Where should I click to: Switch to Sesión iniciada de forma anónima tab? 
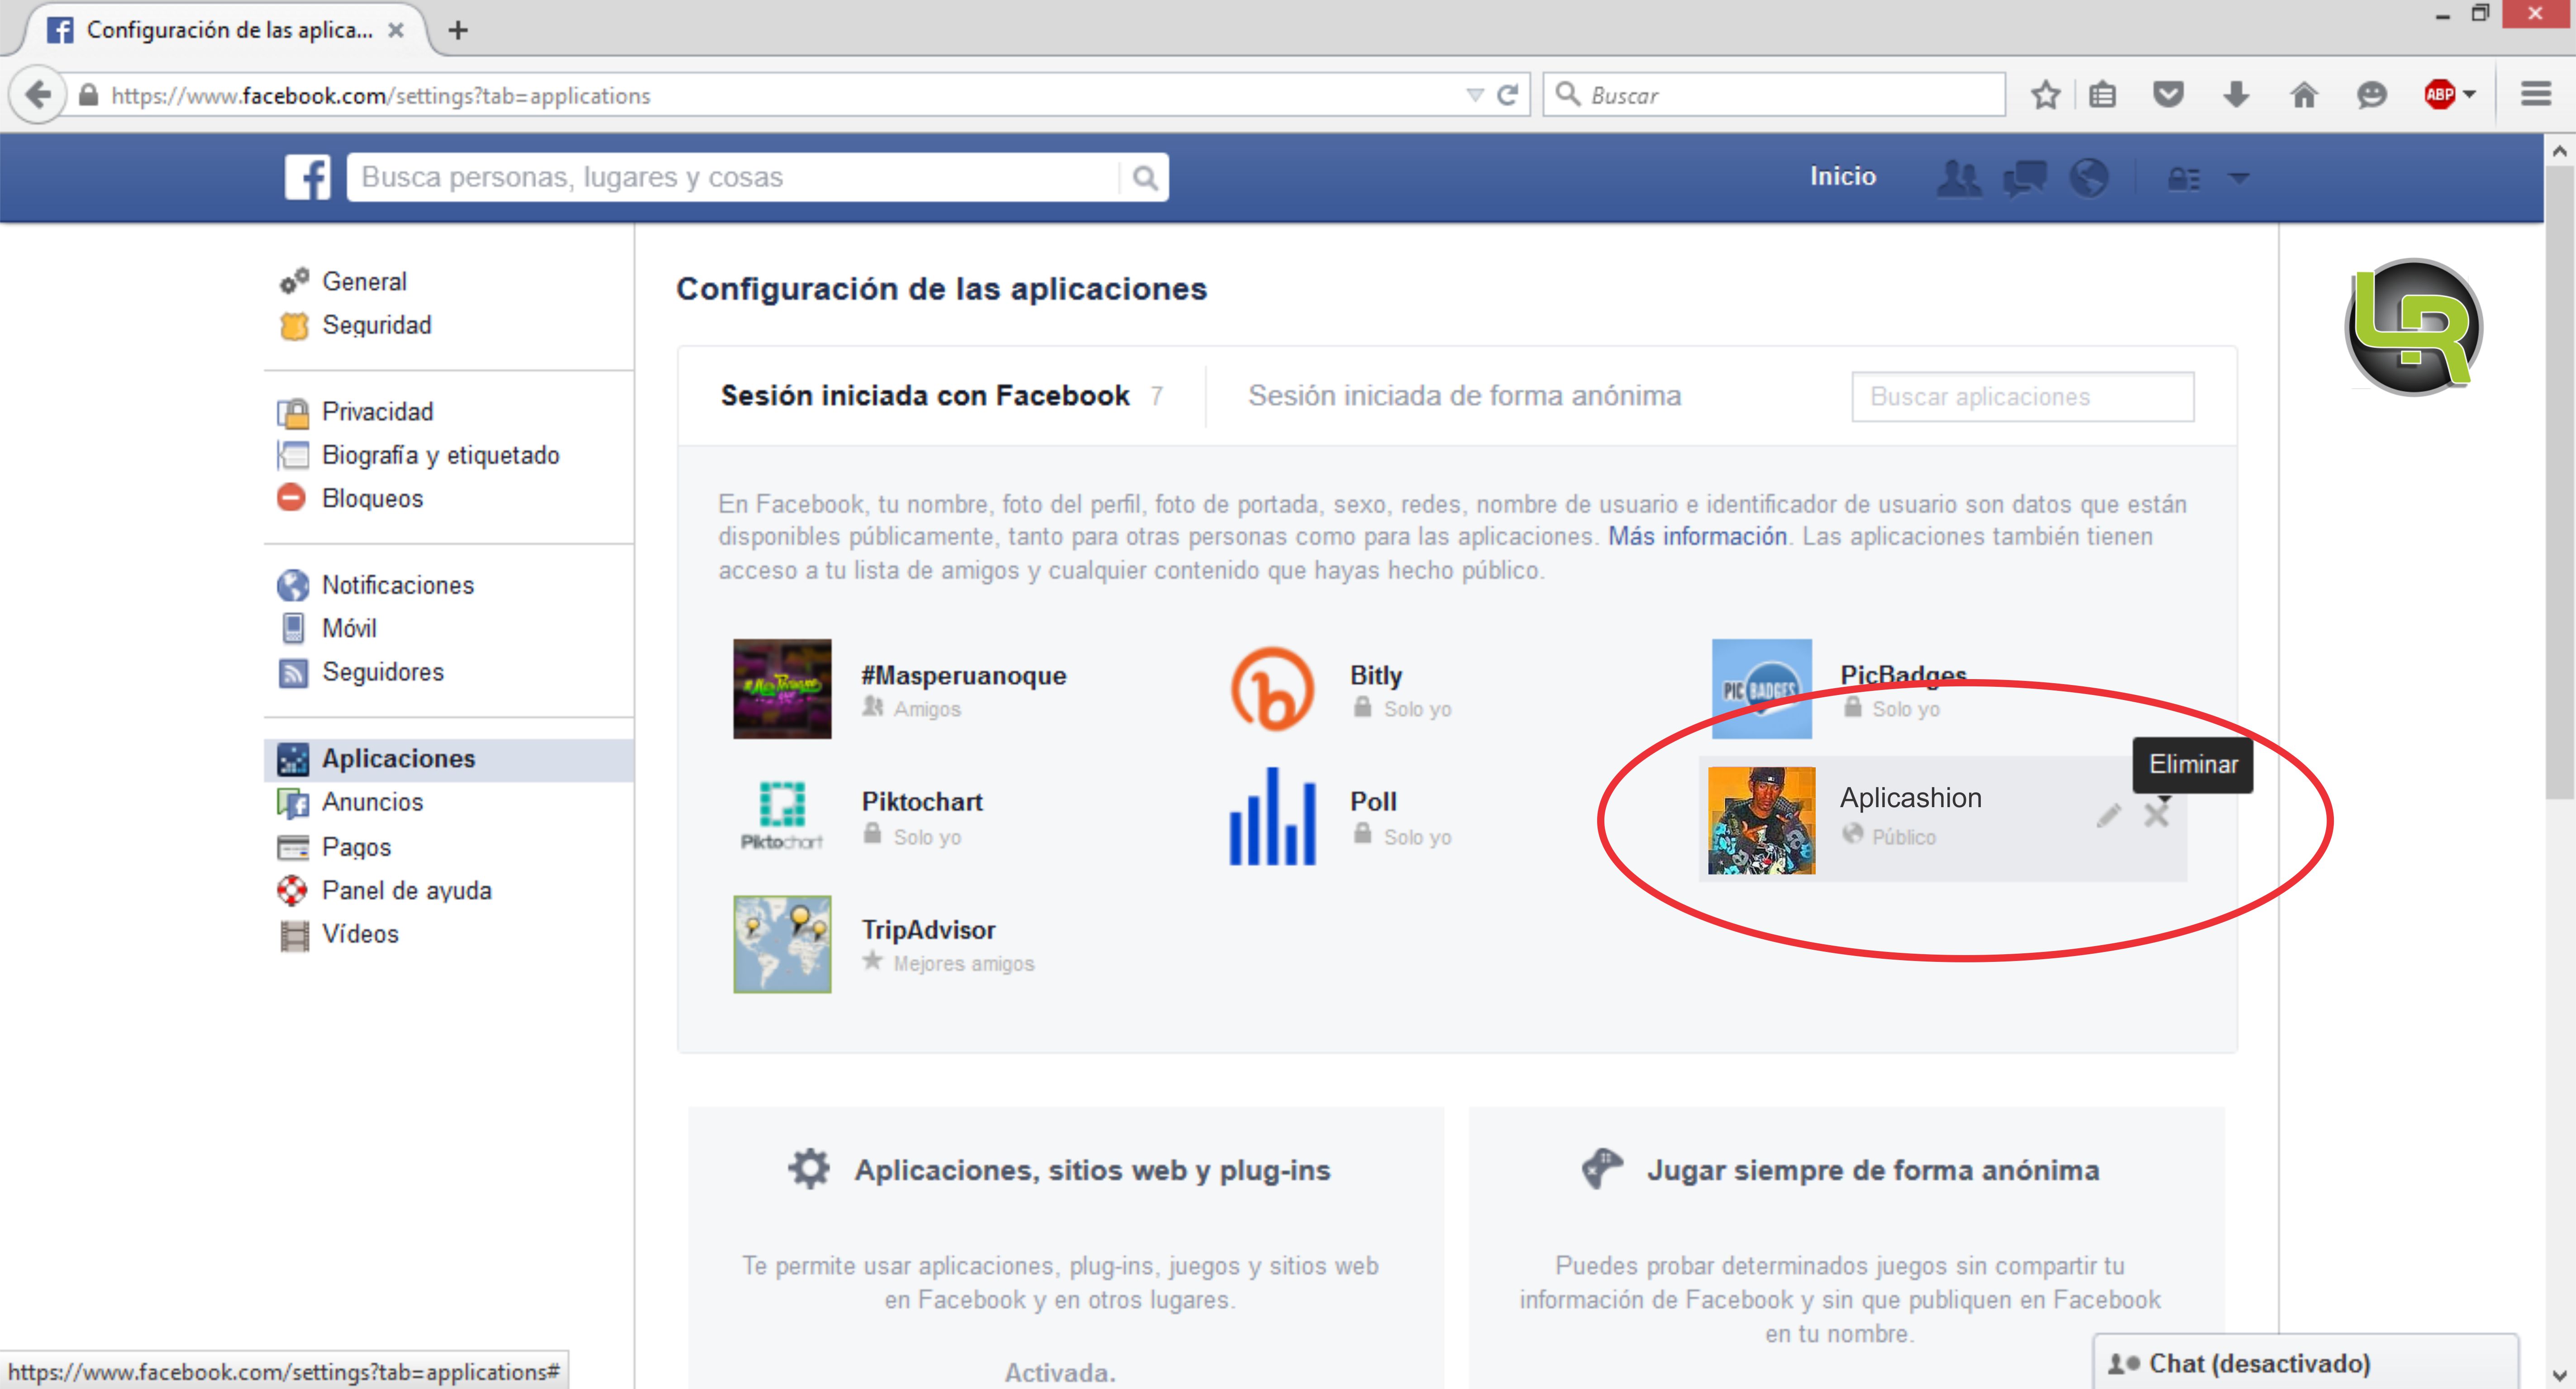(1464, 396)
